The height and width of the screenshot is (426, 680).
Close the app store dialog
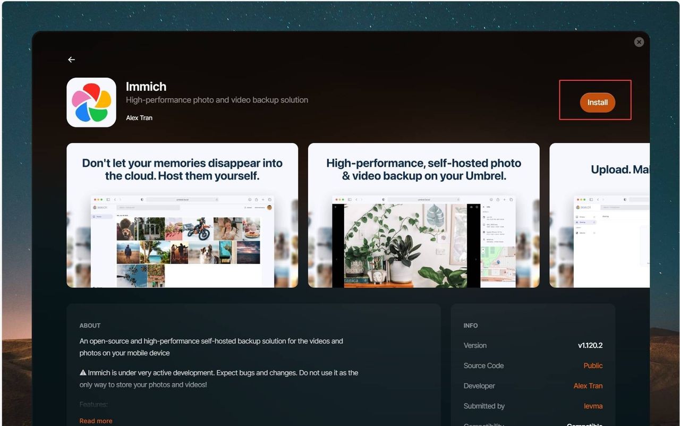639,42
